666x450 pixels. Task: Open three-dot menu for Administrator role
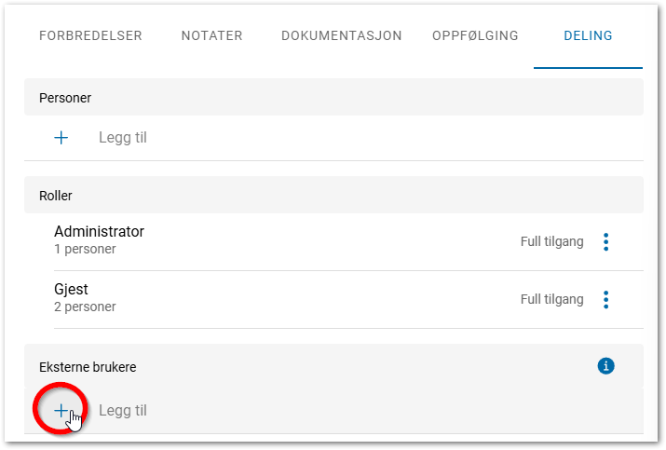(x=606, y=242)
